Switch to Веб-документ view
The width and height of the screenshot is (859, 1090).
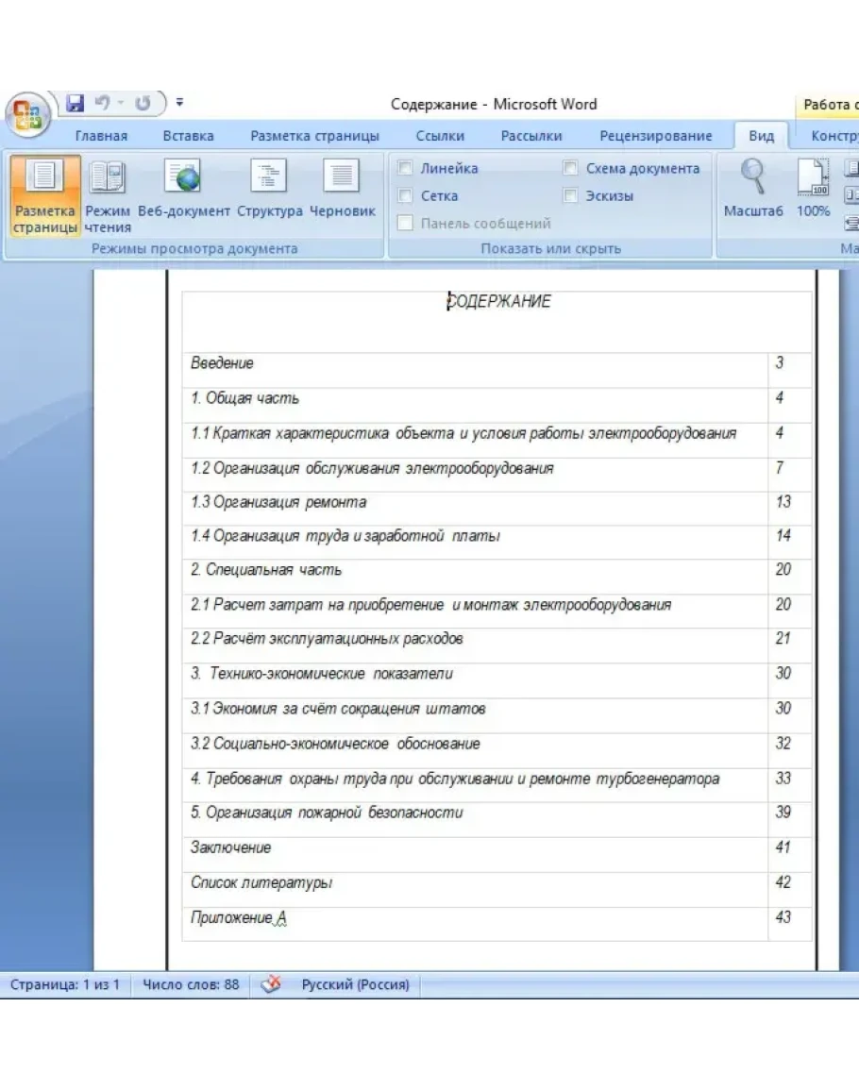pyautogui.click(x=184, y=189)
